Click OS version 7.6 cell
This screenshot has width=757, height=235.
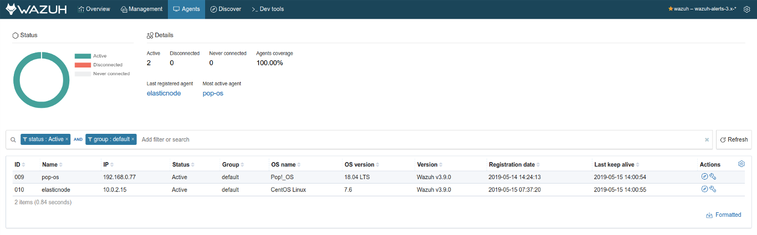[x=349, y=190]
